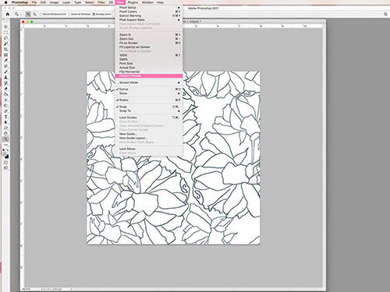The image size is (390, 292).
Task: Select the Blur tool
Action: 5,100
